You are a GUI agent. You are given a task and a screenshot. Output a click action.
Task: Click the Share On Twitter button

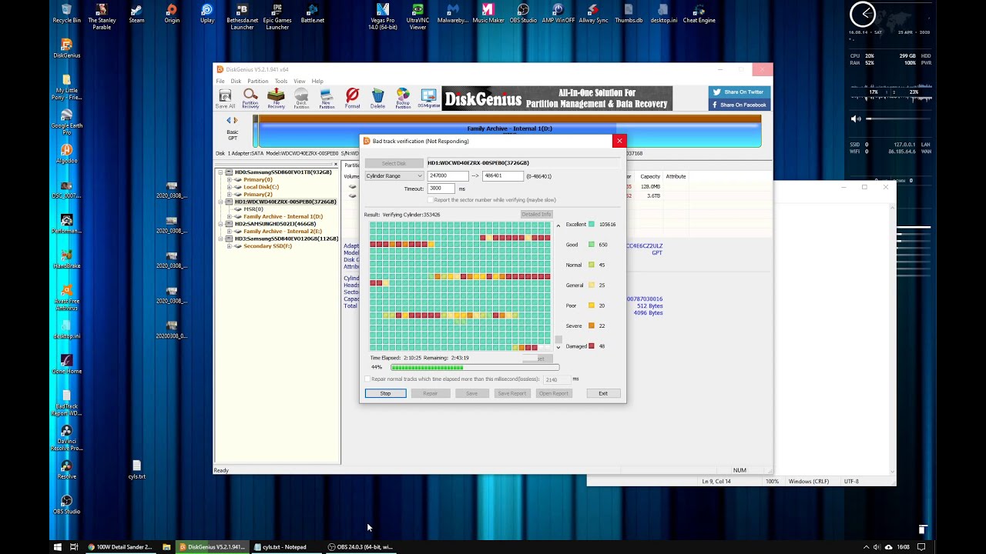click(739, 92)
